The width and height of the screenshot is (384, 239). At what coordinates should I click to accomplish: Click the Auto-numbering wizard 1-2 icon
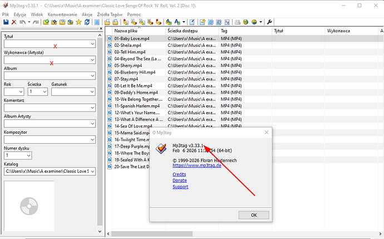coord(227,22)
